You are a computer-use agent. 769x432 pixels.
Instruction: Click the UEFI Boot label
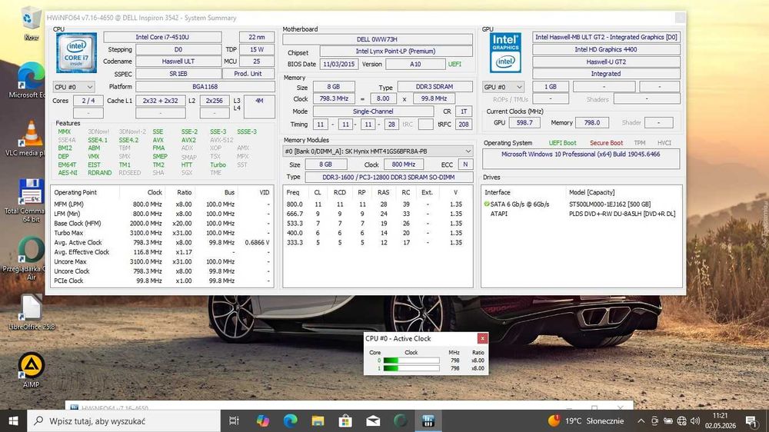coord(563,143)
